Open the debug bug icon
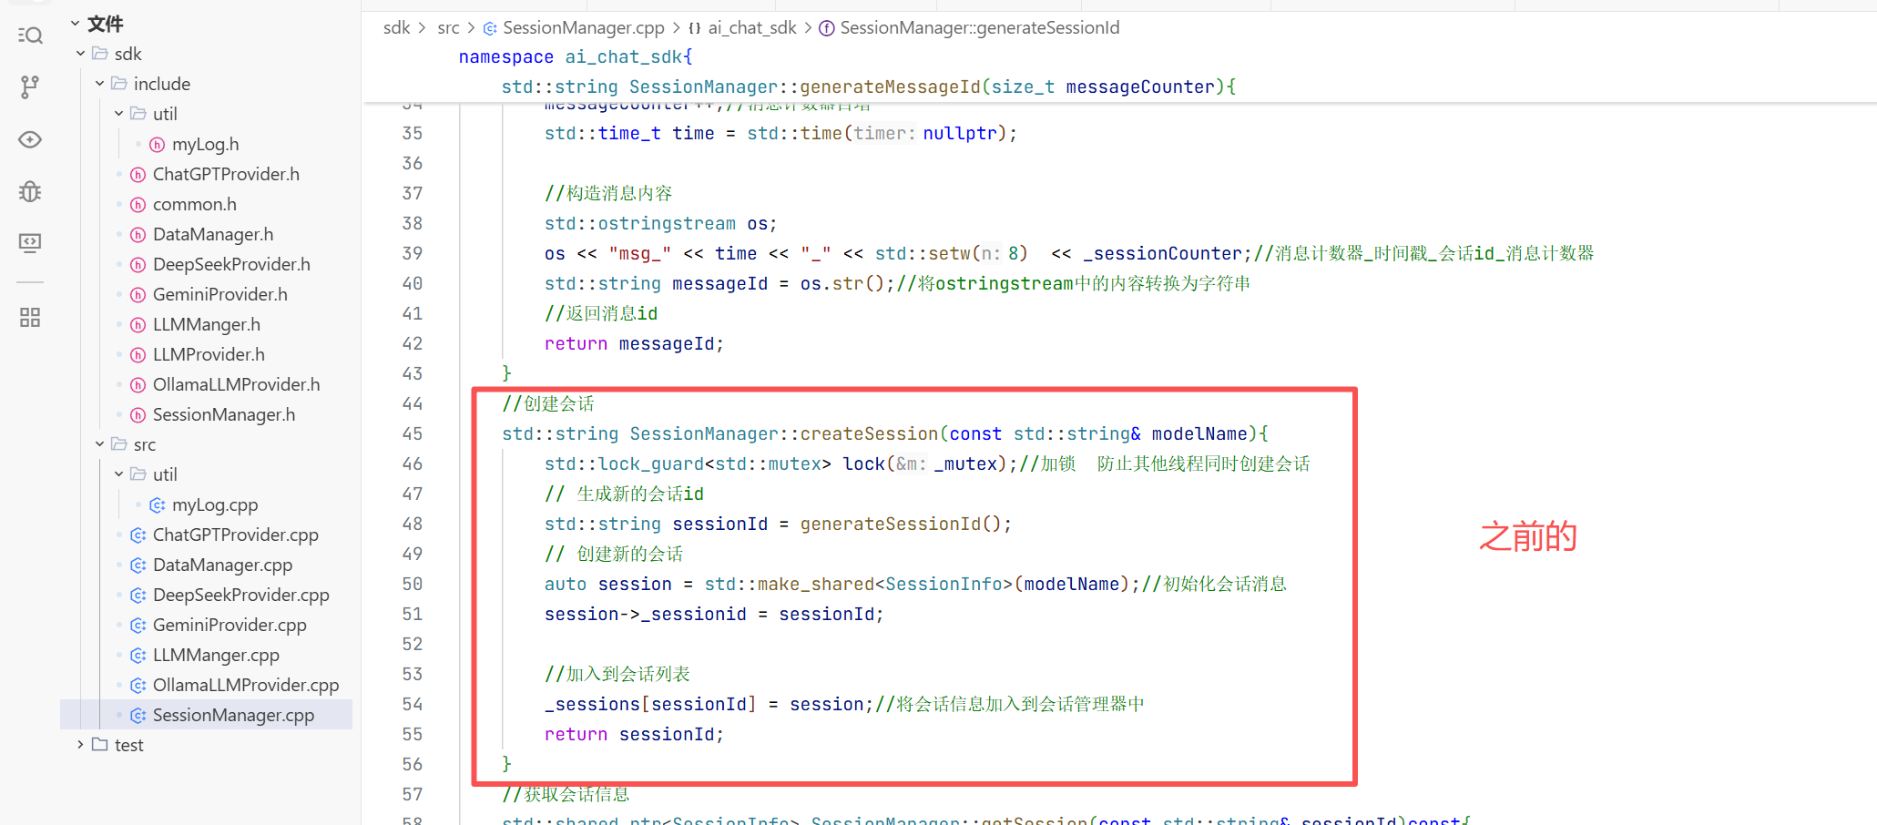Image resolution: width=1877 pixels, height=825 pixels. tap(30, 191)
